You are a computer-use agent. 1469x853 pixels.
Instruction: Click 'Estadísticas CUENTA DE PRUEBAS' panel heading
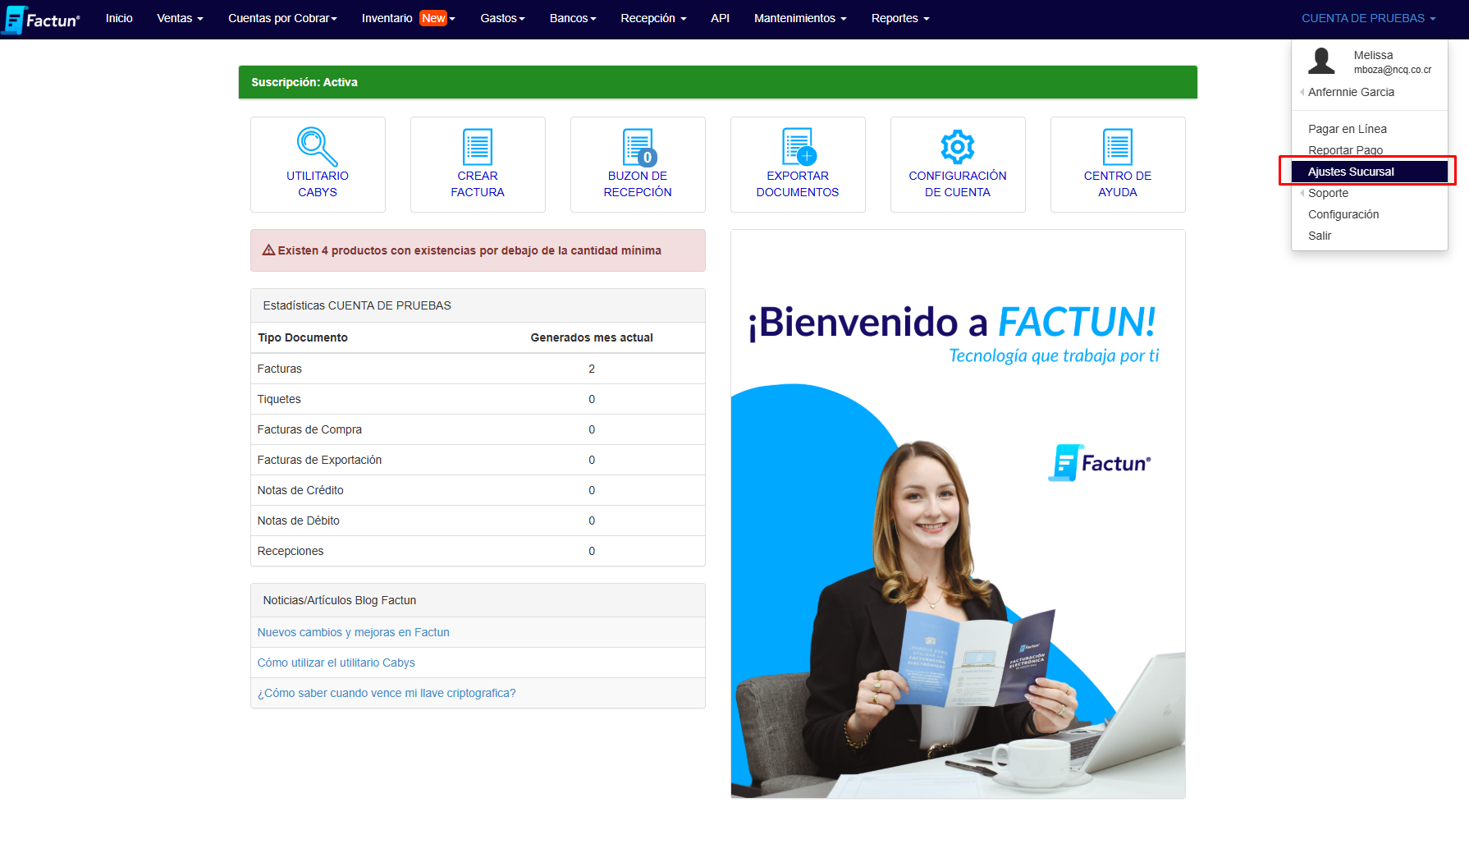pyautogui.click(x=478, y=305)
